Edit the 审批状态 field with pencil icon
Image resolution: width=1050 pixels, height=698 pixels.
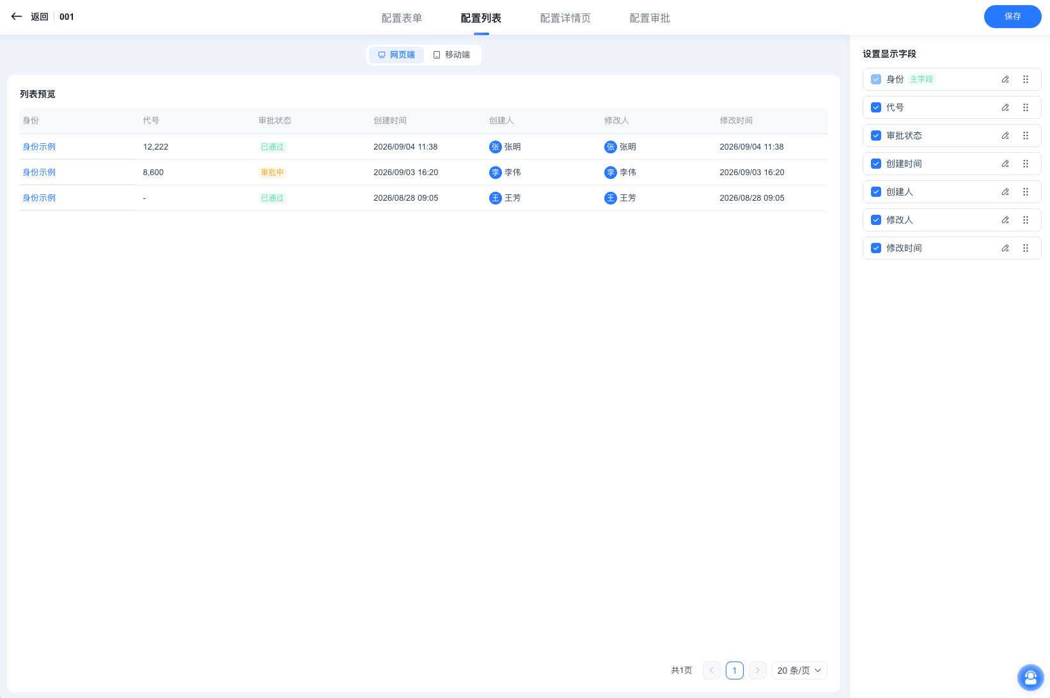pos(1005,136)
